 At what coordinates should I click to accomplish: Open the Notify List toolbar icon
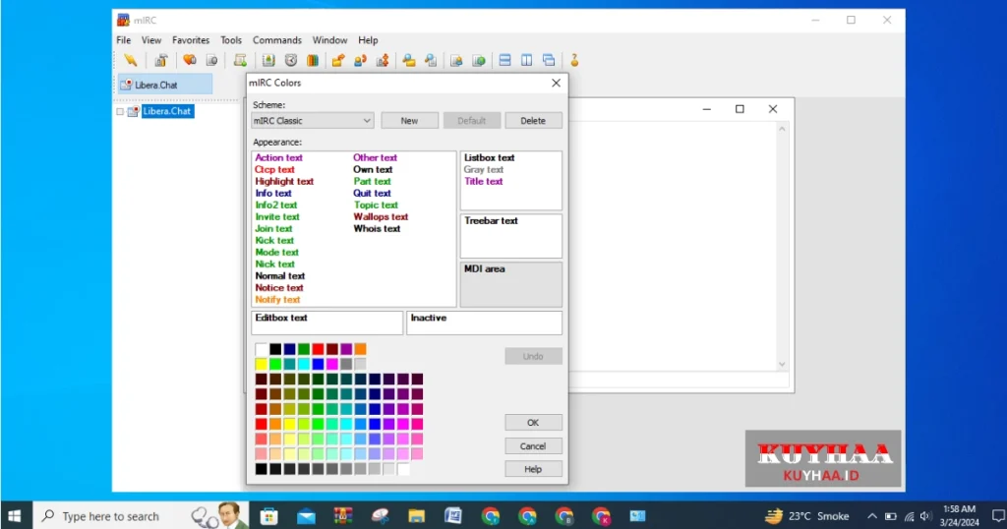pos(456,60)
